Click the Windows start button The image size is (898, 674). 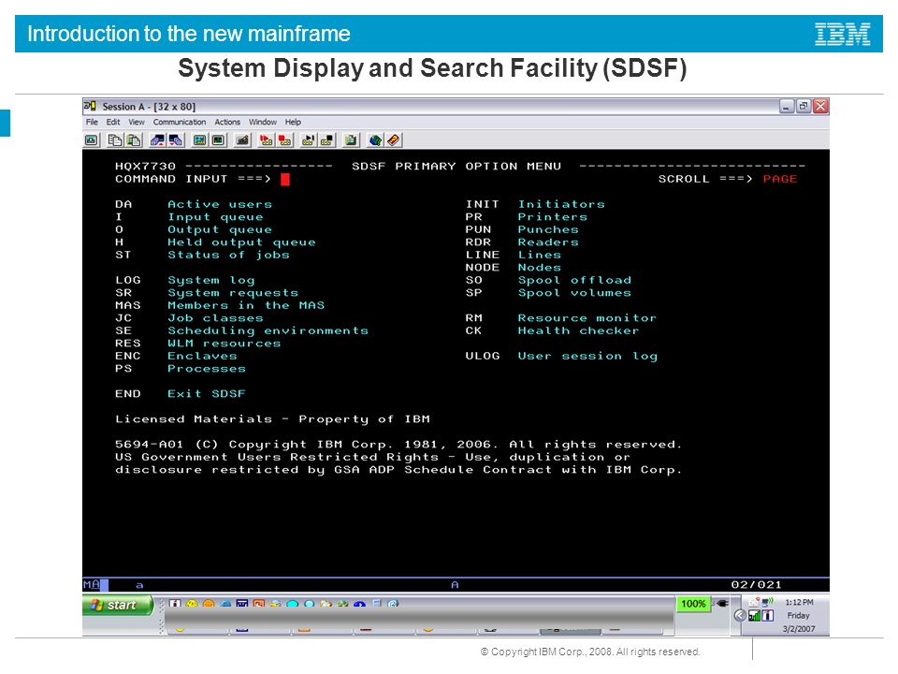(118, 606)
